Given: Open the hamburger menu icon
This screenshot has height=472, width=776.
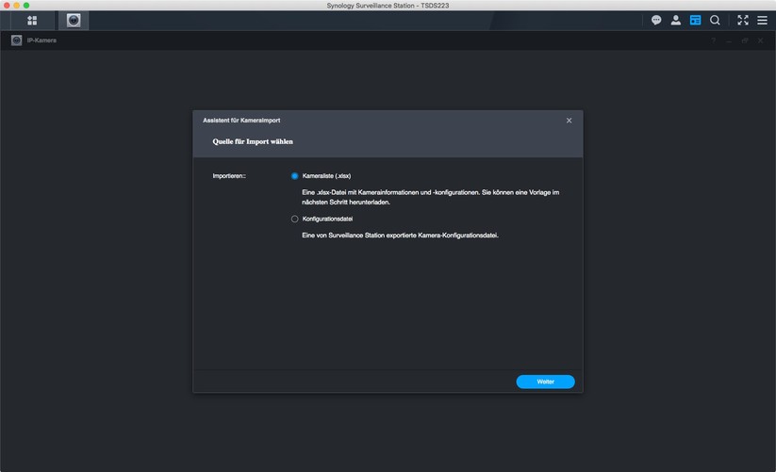Looking at the screenshot, I should (x=762, y=21).
